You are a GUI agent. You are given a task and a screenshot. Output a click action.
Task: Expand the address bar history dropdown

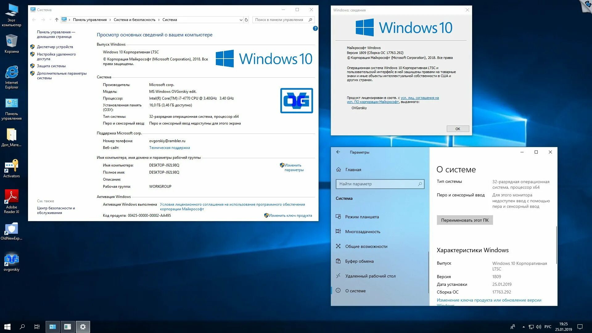[241, 20]
